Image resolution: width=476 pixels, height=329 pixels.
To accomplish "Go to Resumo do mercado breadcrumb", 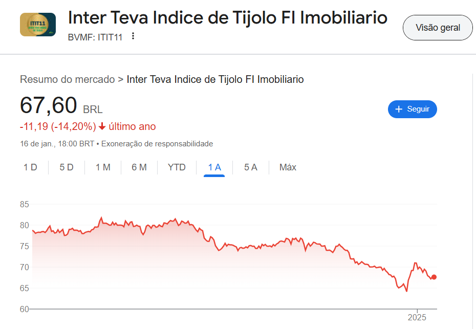I will [x=67, y=79].
